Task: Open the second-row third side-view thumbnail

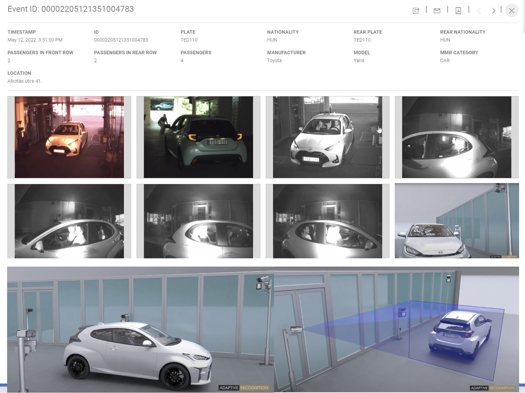Action: (327, 221)
